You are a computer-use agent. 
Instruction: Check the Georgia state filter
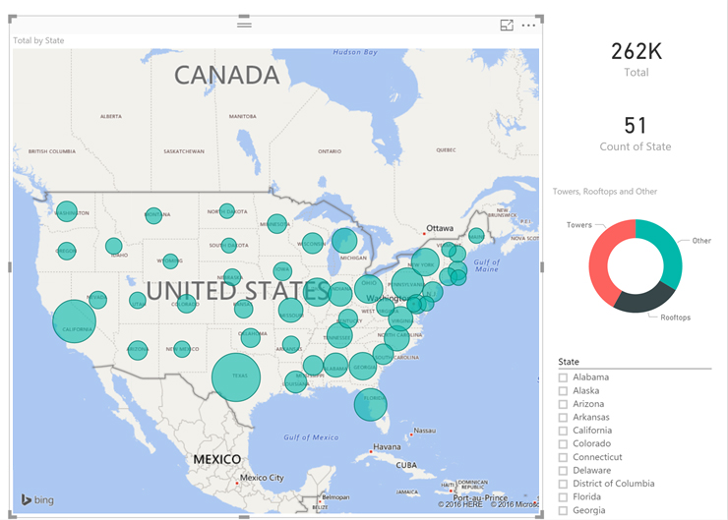(563, 511)
